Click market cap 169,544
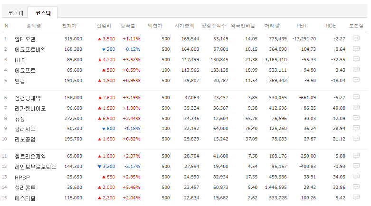The height and width of the screenshot is (206, 371). [x=190, y=38]
